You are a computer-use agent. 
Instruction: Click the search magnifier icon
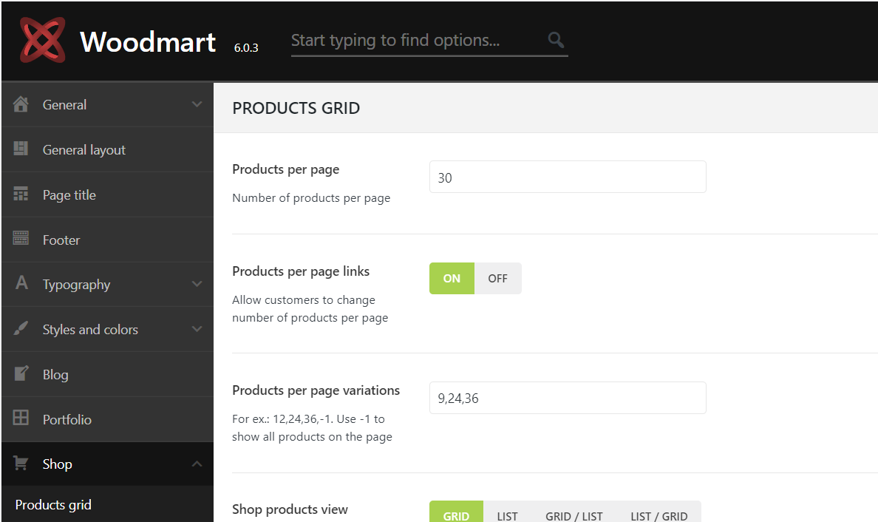tap(556, 40)
